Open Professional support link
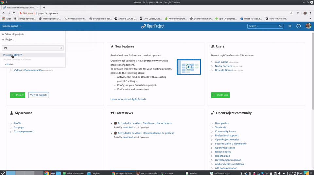 pyautogui.click(x=227, y=135)
